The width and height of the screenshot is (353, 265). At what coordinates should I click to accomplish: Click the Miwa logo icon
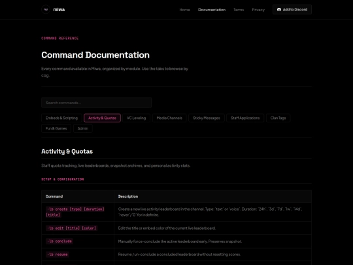pyautogui.click(x=46, y=9)
